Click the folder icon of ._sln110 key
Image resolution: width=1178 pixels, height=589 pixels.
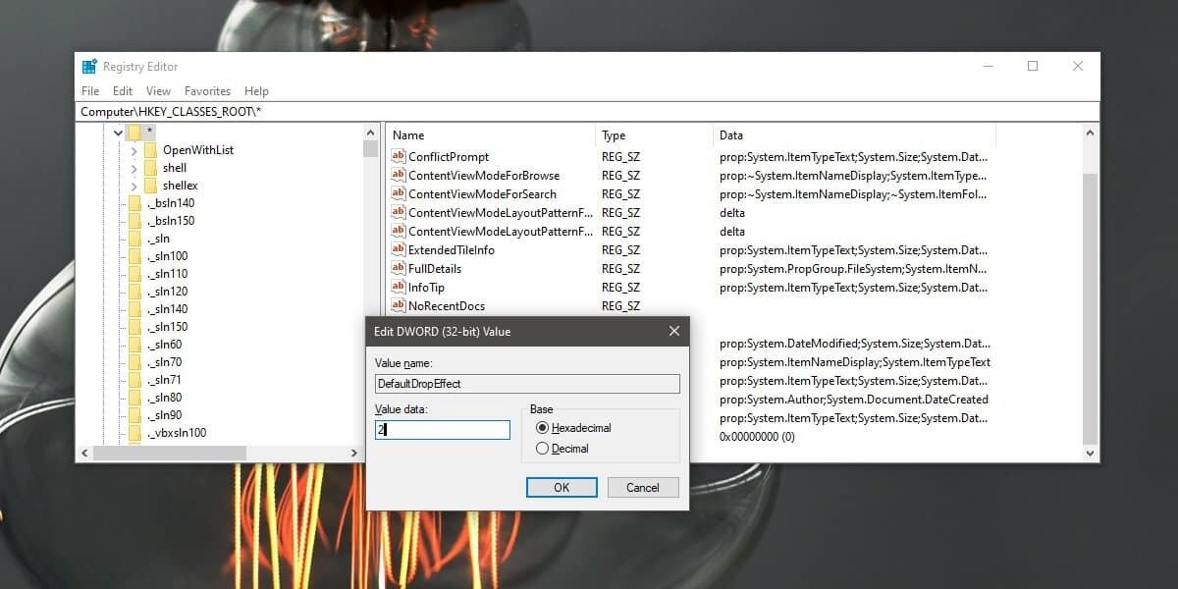pos(134,274)
